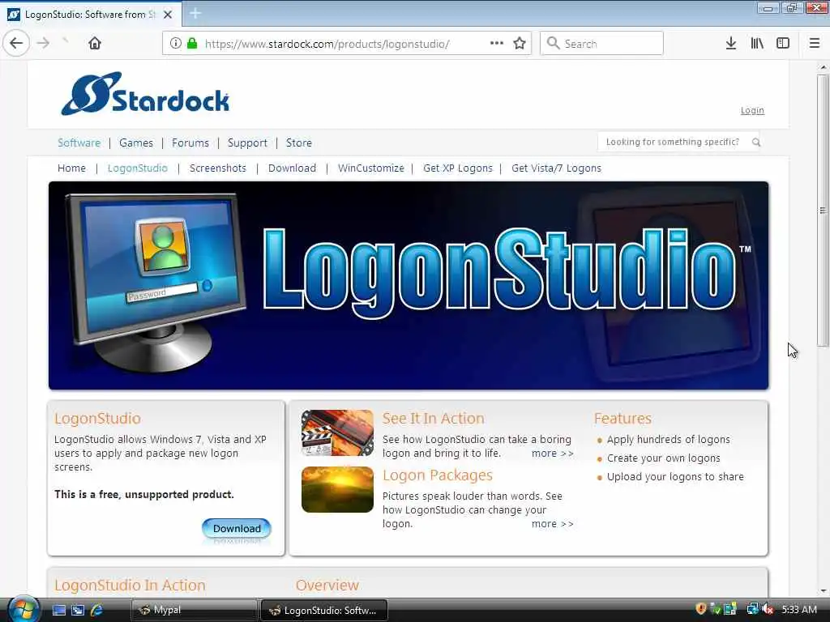Open Get XP Logons link
The height and width of the screenshot is (622, 830).
[458, 168]
